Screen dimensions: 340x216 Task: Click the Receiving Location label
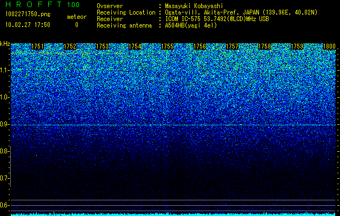126,12
